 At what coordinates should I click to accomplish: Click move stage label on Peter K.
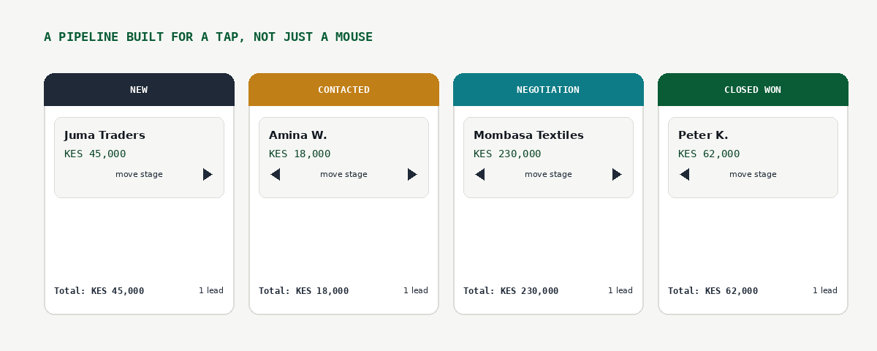[x=753, y=174]
